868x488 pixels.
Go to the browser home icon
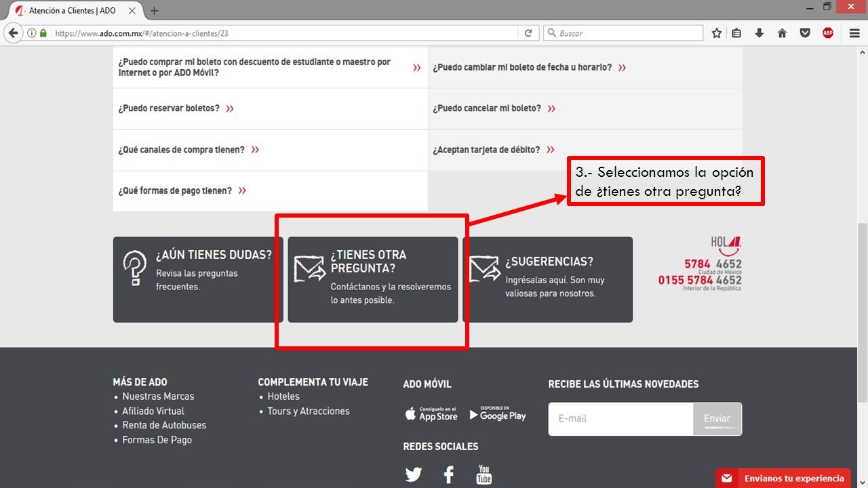[782, 33]
